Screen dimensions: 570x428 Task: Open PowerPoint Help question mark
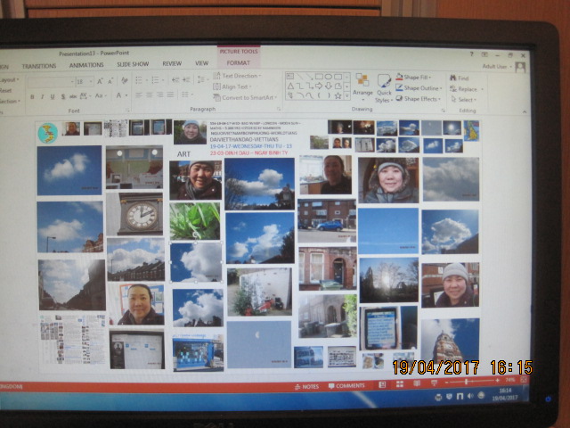point(472,54)
